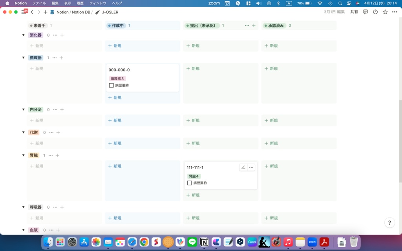Add card to 提出（未承認）column header
Image resolution: width=402 pixels, height=251 pixels.
coord(254,25)
